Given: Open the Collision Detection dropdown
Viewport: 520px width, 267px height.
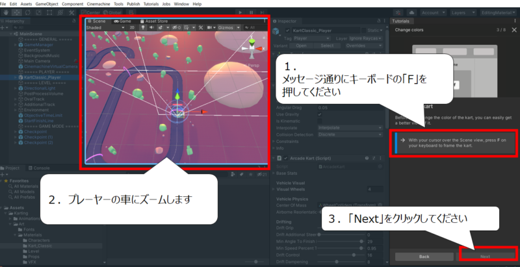Looking at the screenshot, I should click(350, 134).
